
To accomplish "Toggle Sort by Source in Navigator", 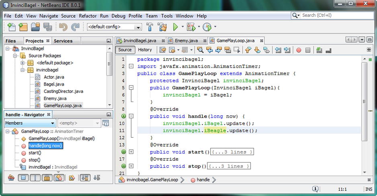I will (x=97, y=178).
